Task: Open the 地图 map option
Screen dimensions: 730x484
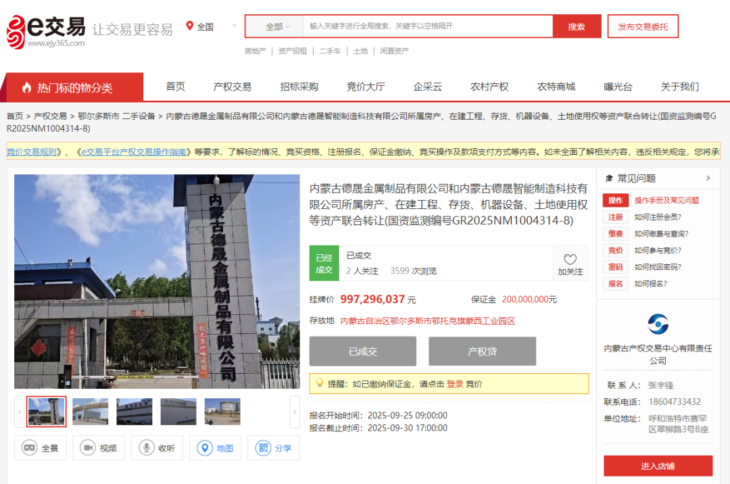Action: (215, 447)
